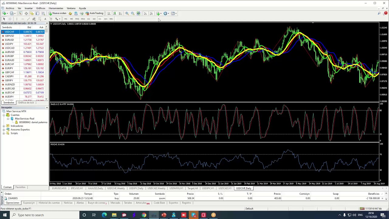Screen dimensions: 389x219
Task: Switch to H1 timeframe
Action: 88,19
